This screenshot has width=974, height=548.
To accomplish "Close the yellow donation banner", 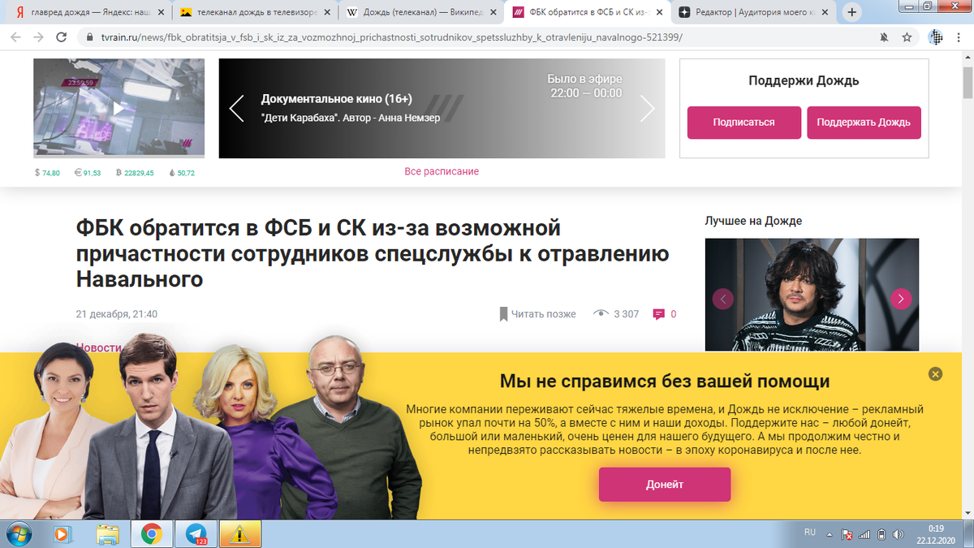I will (935, 374).
